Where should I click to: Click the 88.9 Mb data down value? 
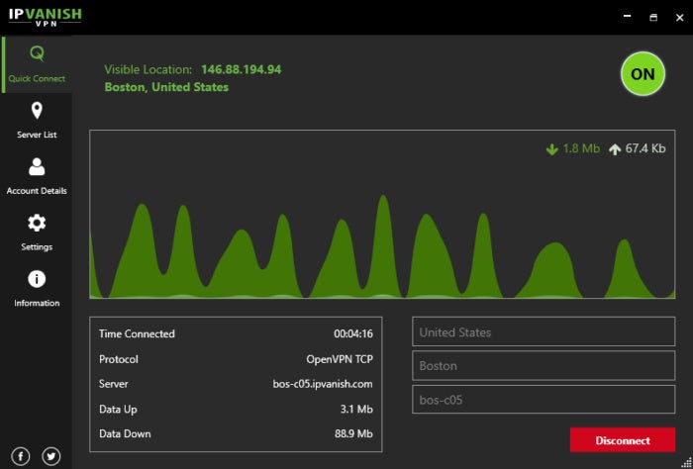[353, 434]
